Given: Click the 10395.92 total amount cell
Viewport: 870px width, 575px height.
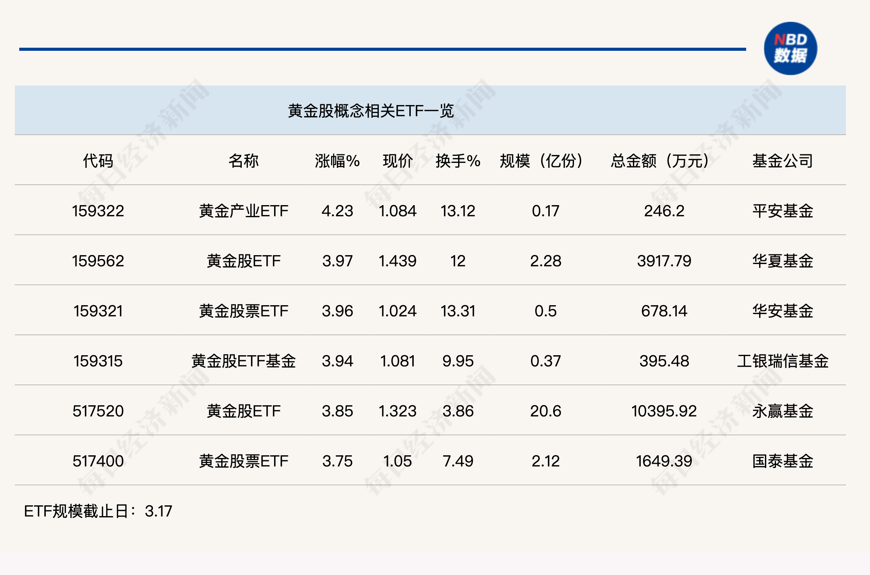Looking at the screenshot, I should pyautogui.click(x=664, y=411).
